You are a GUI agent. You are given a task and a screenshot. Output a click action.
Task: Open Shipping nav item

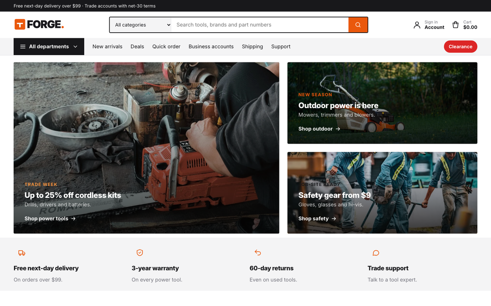252,47
